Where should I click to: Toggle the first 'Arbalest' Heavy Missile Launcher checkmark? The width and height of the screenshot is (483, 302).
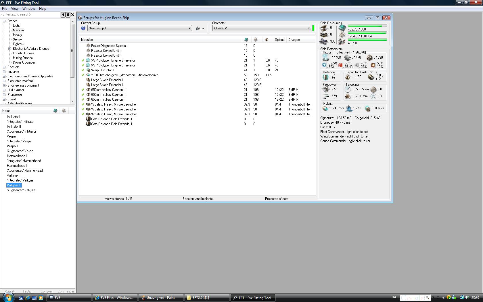click(83, 104)
